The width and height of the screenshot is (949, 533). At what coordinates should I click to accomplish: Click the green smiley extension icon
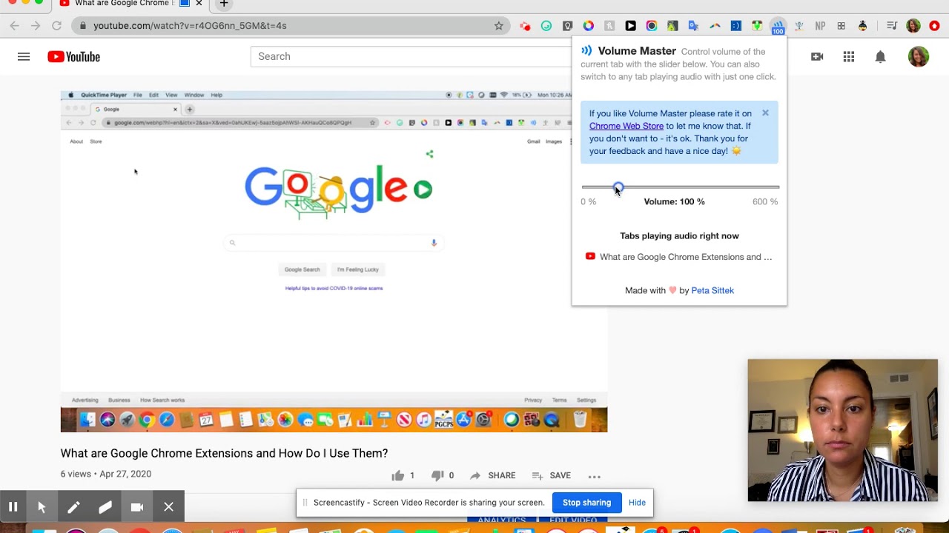tap(546, 26)
